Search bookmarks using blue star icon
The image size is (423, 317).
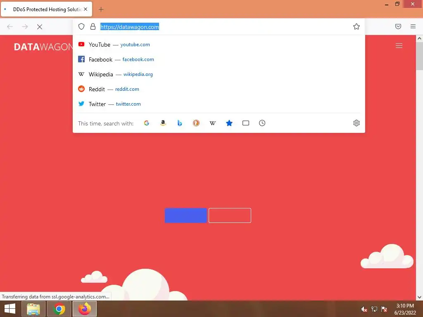click(229, 123)
